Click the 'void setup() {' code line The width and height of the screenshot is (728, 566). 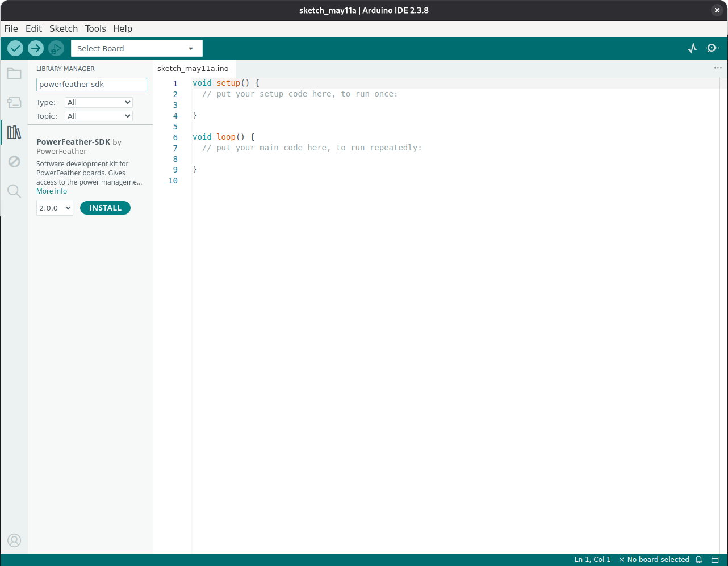[x=226, y=83]
